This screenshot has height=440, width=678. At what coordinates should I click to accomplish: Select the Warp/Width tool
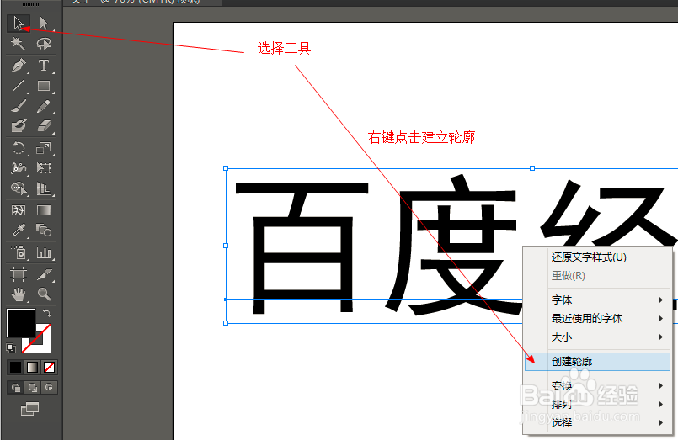[19, 168]
